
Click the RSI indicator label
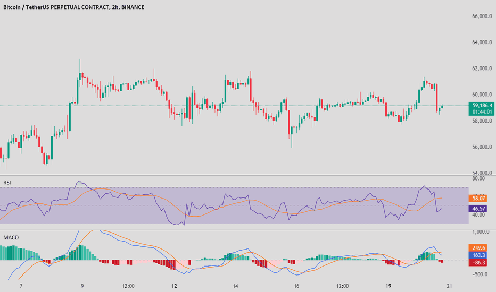pos(7,183)
